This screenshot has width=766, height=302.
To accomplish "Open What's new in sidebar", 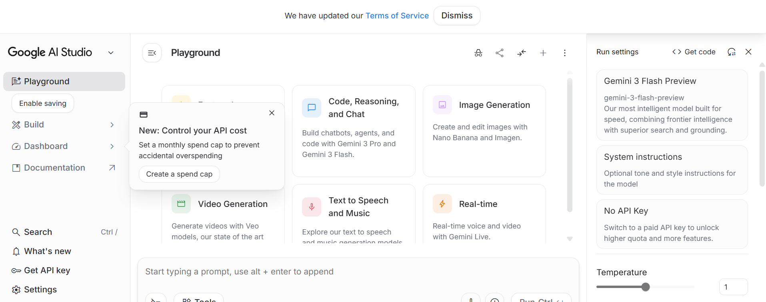I will (x=64, y=251).
